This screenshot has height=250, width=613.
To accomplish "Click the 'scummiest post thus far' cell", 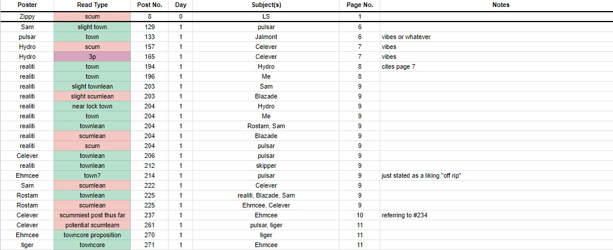I will 92,215.
